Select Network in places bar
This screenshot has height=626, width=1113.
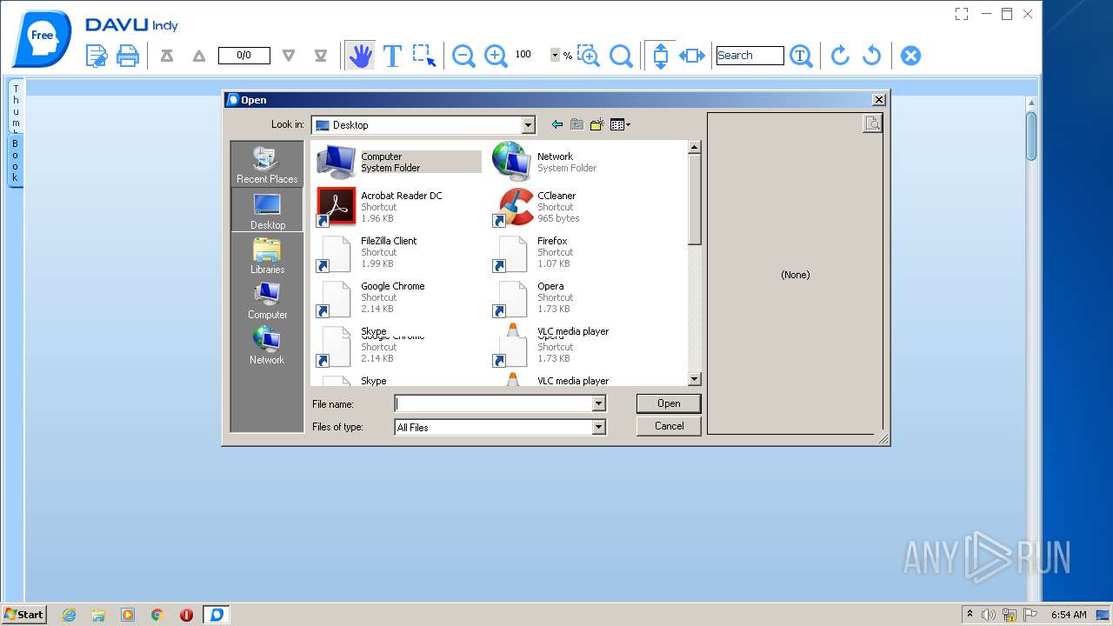(267, 346)
